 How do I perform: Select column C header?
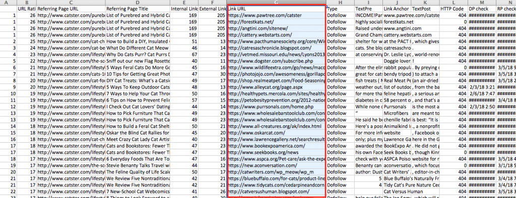[x=71, y=3]
